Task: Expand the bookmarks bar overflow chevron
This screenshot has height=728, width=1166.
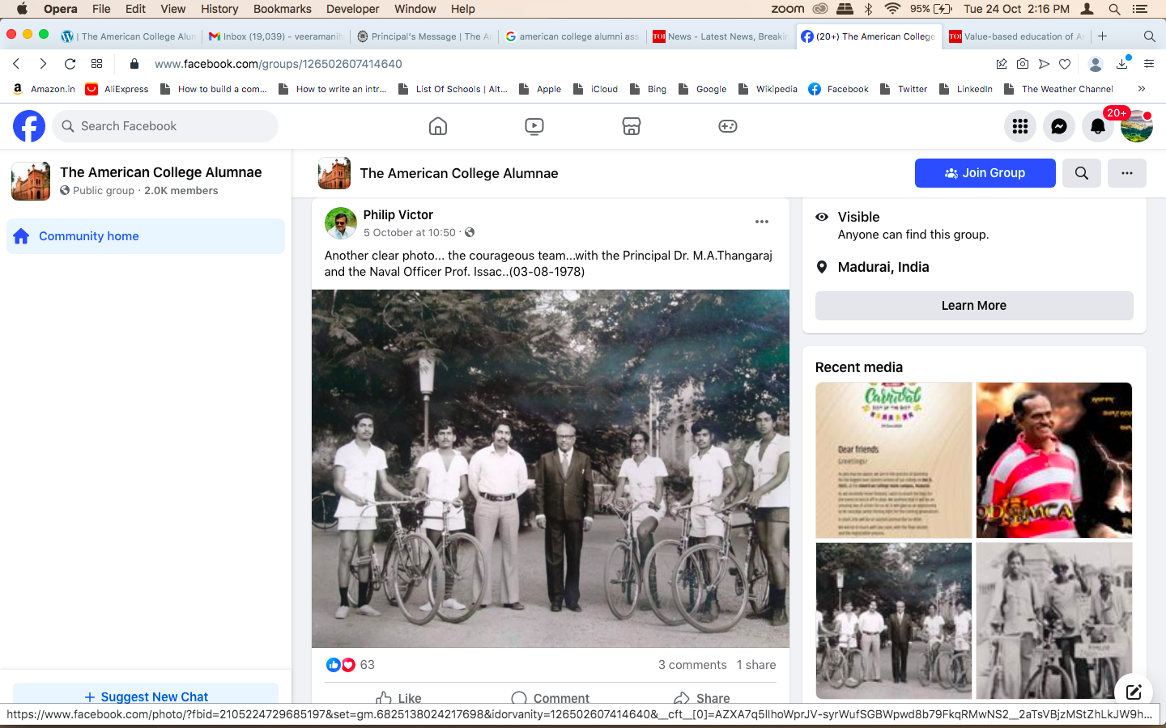Action: click(x=1141, y=89)
